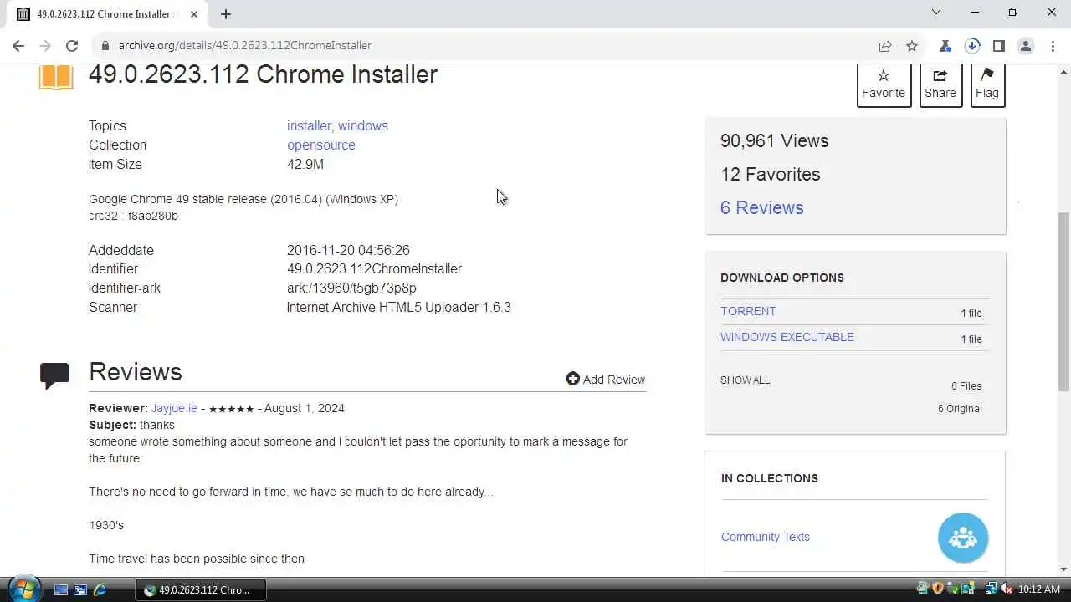Click the 6 Files count
Viewport: 1071px width, 602px height.
[966, 385]
